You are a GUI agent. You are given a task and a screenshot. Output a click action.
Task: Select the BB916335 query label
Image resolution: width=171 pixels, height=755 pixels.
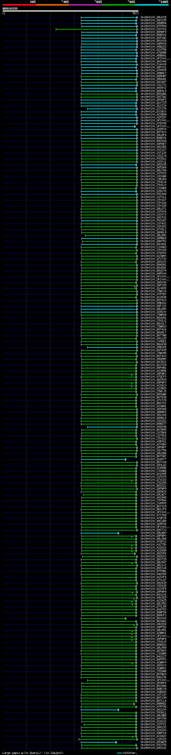(x=10, y=9)
